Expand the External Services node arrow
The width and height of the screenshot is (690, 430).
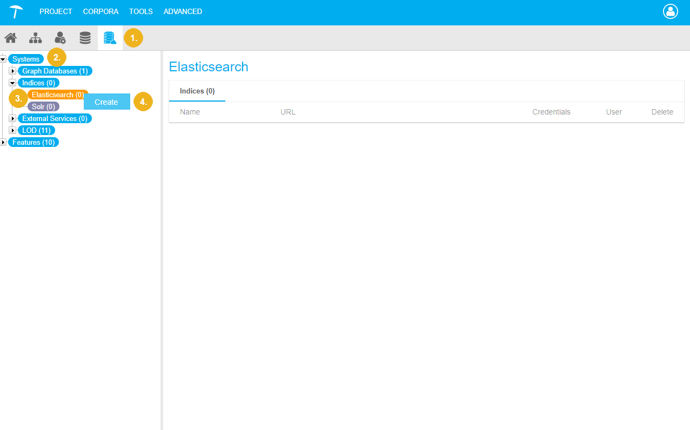[x=13, y=118]
